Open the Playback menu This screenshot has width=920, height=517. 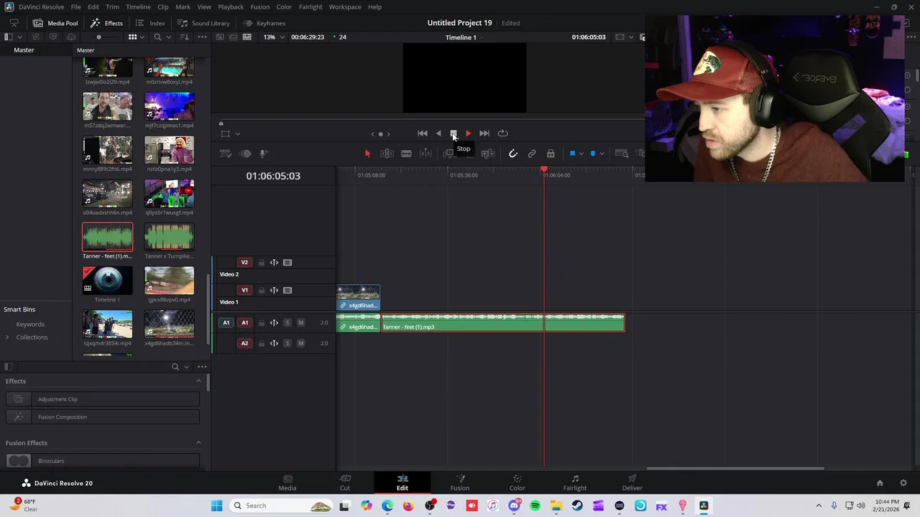coord(231,7)
